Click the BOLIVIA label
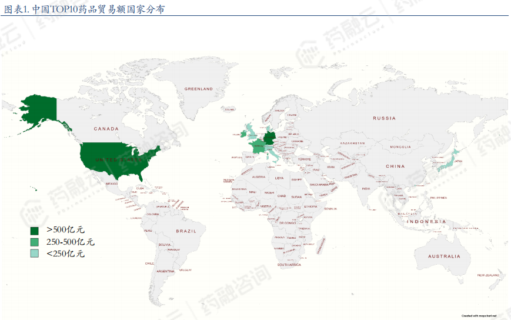Image resolution: width=511 pixels, height=320 pixels. tap(165, 245)
